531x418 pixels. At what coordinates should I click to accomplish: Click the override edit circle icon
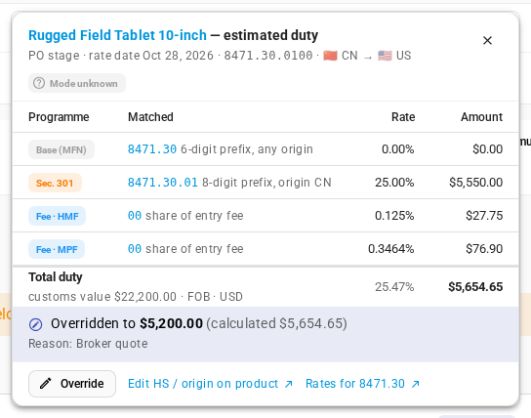click(x=35, y=324)
